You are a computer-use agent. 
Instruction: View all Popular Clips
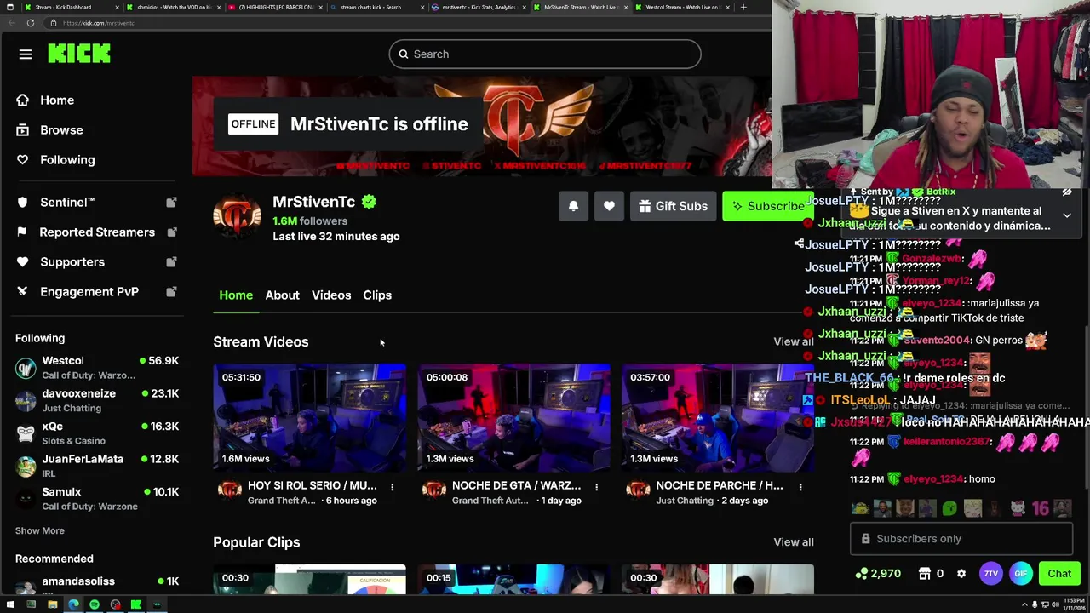[x=793, y=542]
